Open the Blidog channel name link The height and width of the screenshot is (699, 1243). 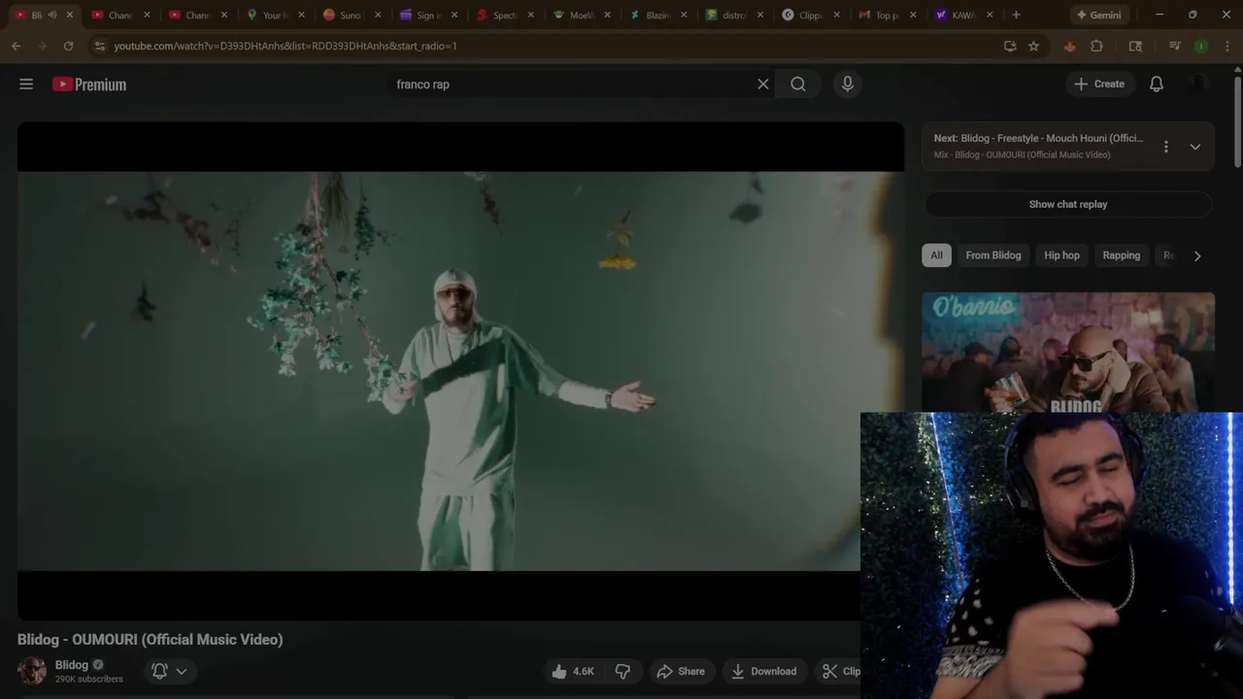(x=72, y=665)
